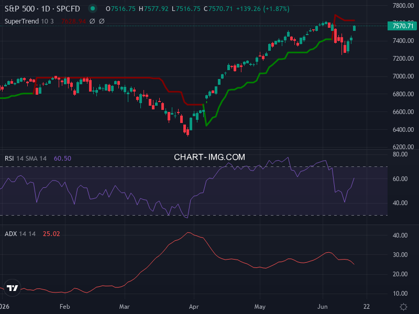
Task: Click the 7800.00 price scale label
Action: pos(403,6)
